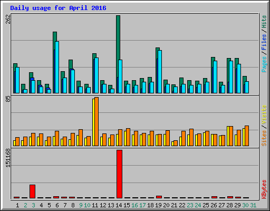Click the 151168 KBytes axis value
This screenshot has width=270, height=211.
8,158
